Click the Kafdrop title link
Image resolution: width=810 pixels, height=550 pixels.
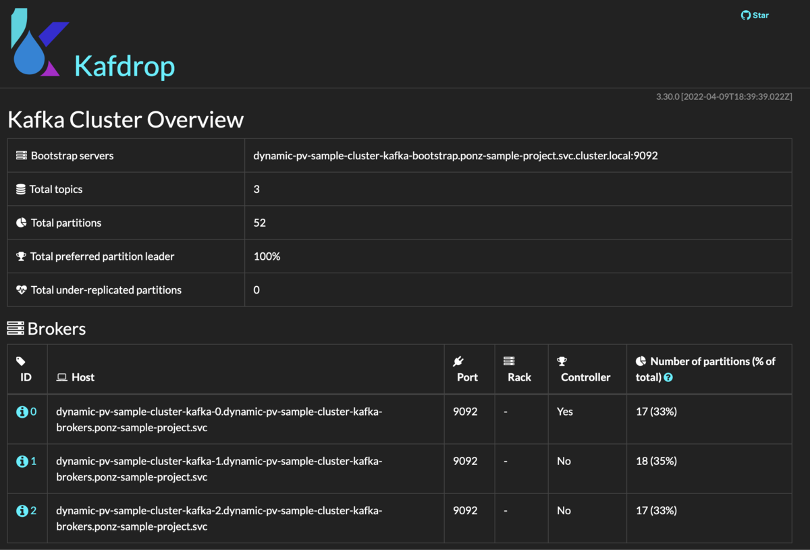click(124, 65)
